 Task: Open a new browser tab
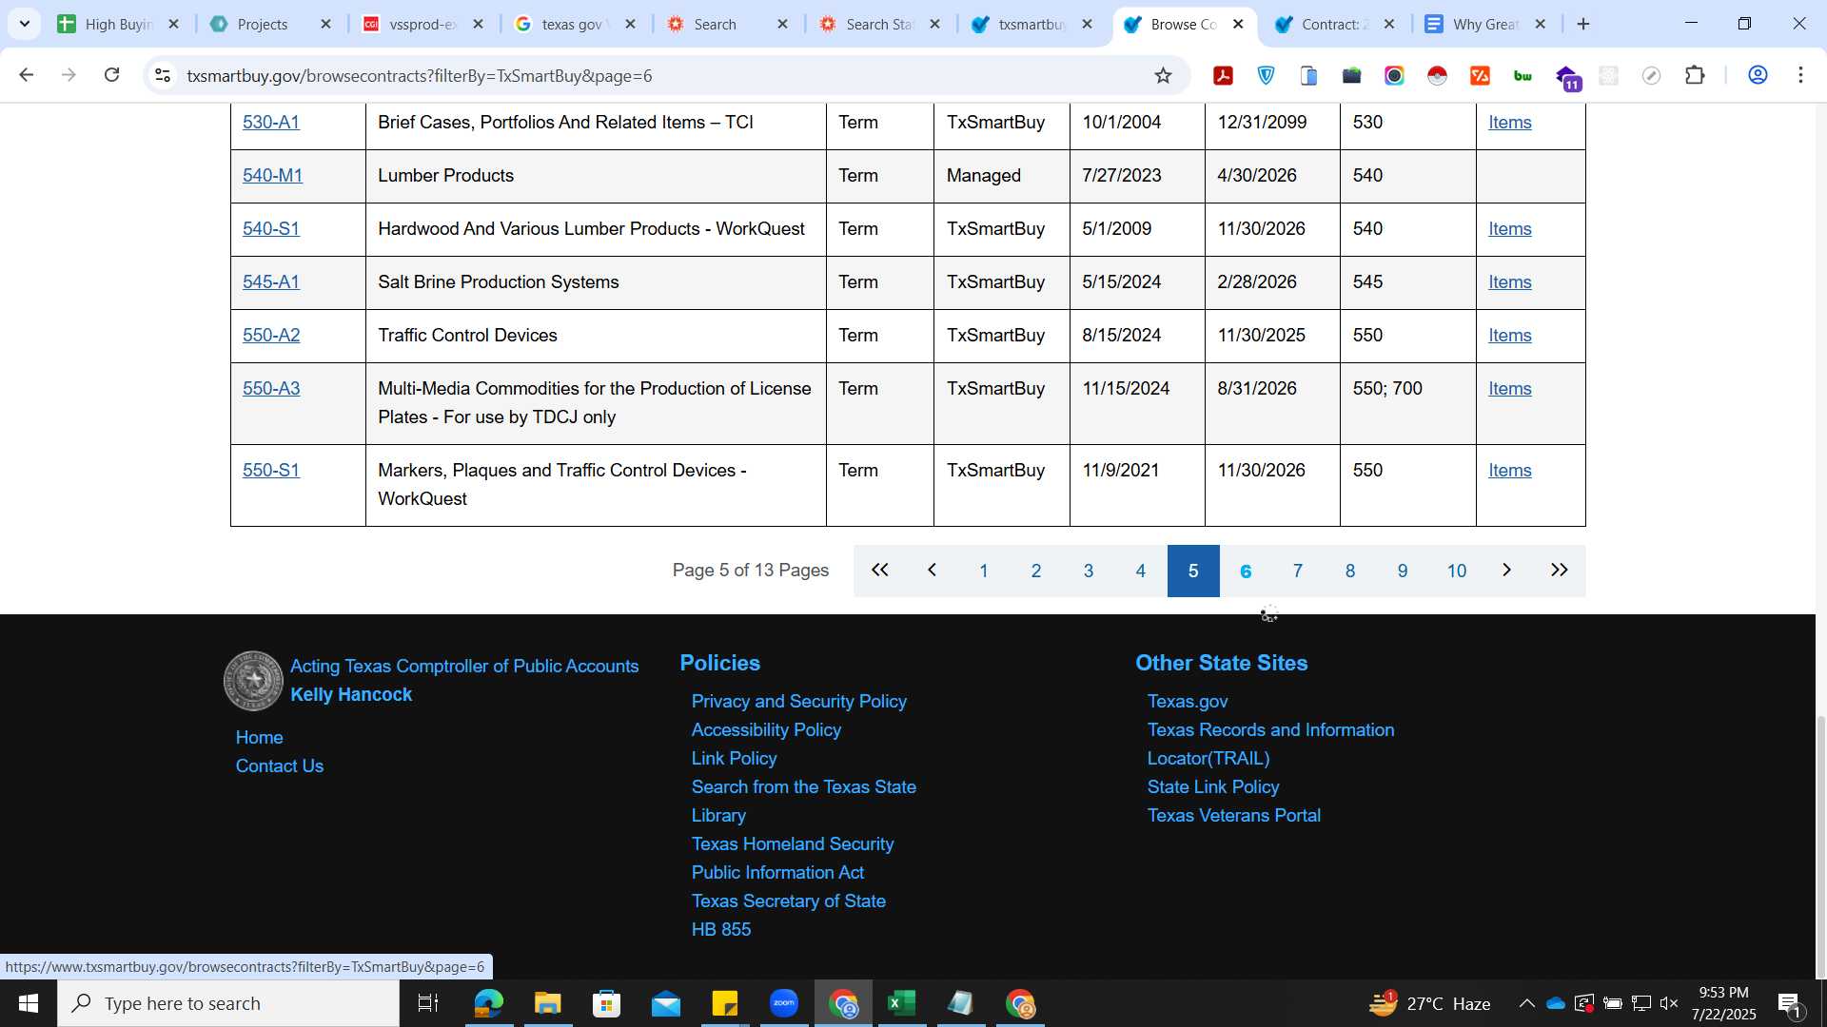point(1583,24)
